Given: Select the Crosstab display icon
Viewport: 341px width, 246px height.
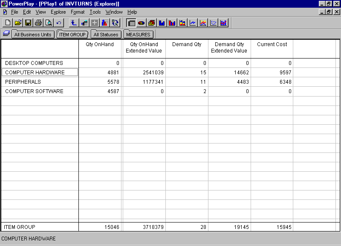Looking at the screenshot, I should [131, 23].
